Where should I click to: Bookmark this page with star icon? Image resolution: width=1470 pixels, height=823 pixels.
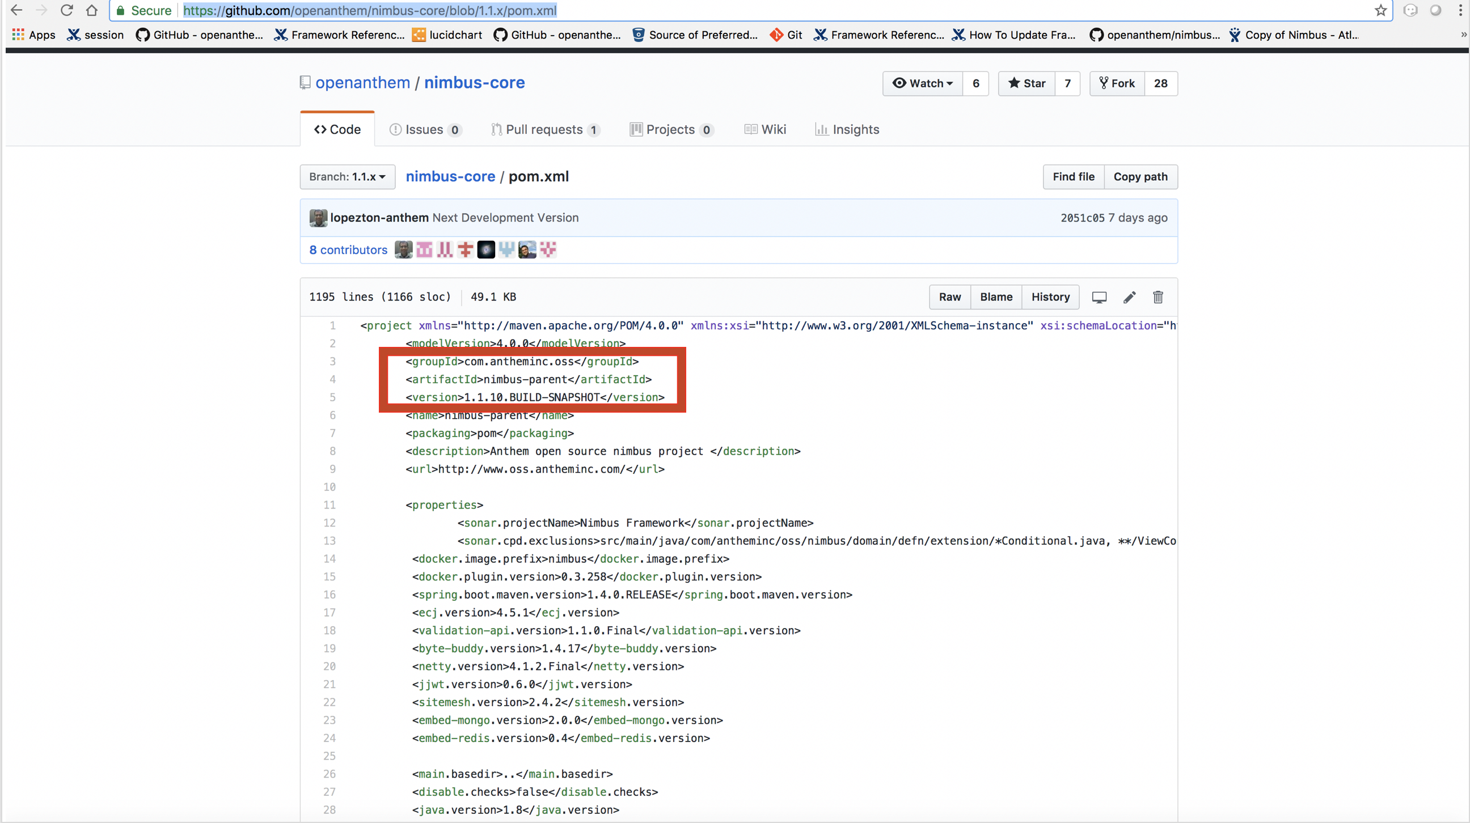tap(1380, 10)
